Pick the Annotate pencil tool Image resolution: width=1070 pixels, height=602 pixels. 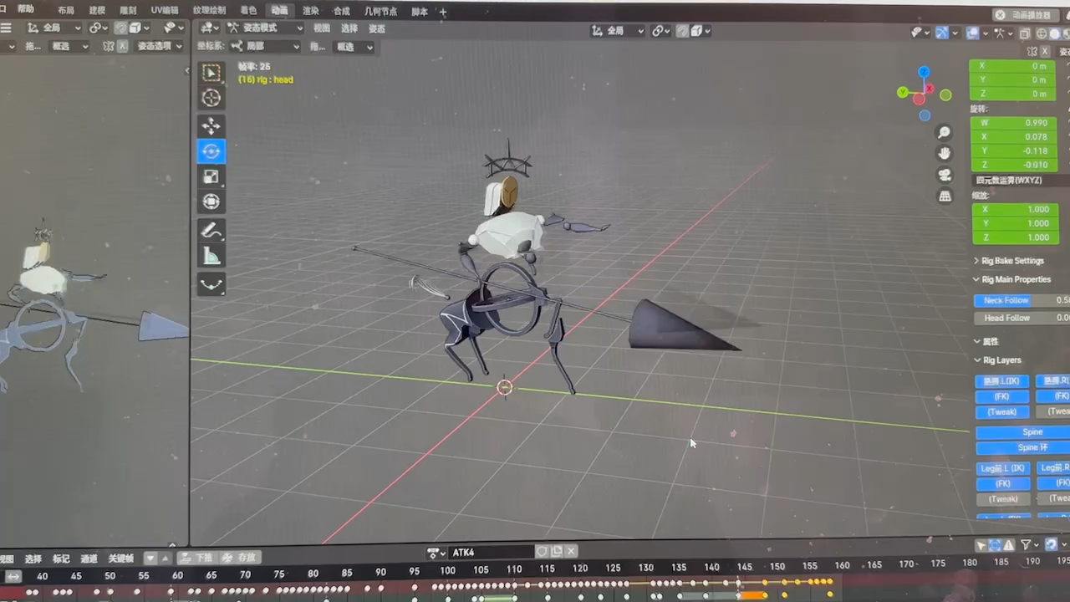click(x=211, y=231)
